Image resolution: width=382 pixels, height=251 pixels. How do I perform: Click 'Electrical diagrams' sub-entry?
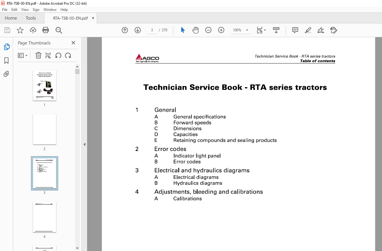click(x=196, y=177)
